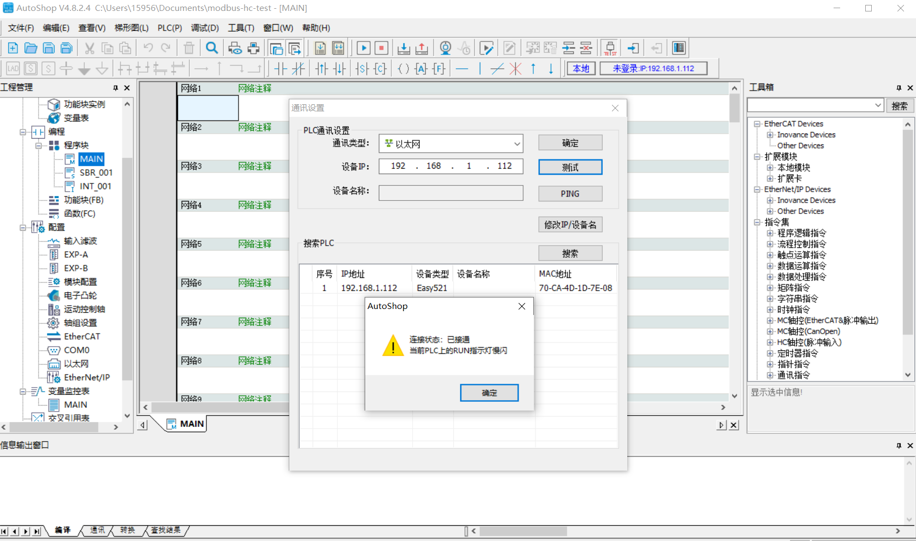Viewport: 916px width, 541px height.
Task: Toggle auto-hide pin on 信息输出窗口 panel
Action: pos(898,445)
